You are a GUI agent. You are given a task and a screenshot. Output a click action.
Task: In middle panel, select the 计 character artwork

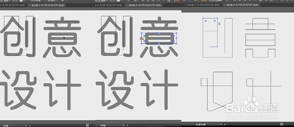click(159, 89)
